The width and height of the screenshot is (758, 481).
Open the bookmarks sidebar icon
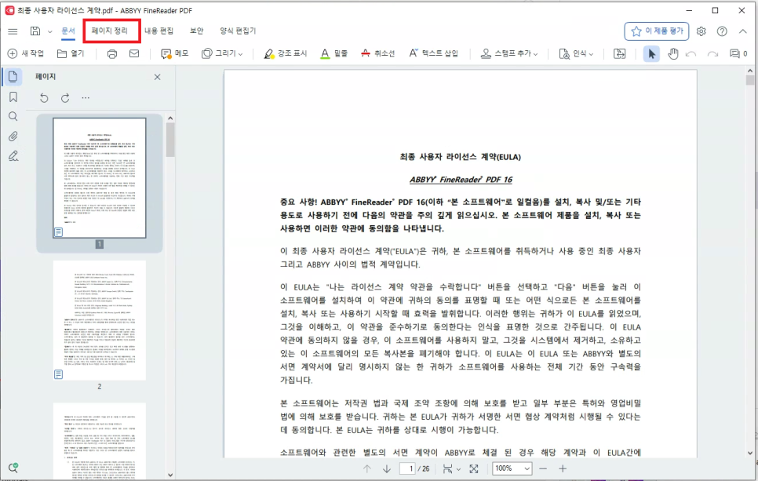point(13,97)
